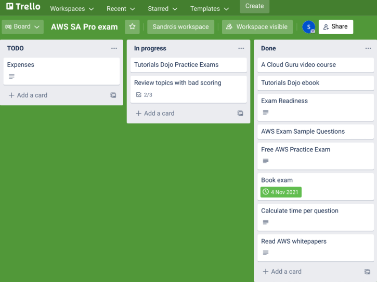377x282 pixels.
Task: Open the Templates dropdown
Action: tap(210, 9)
